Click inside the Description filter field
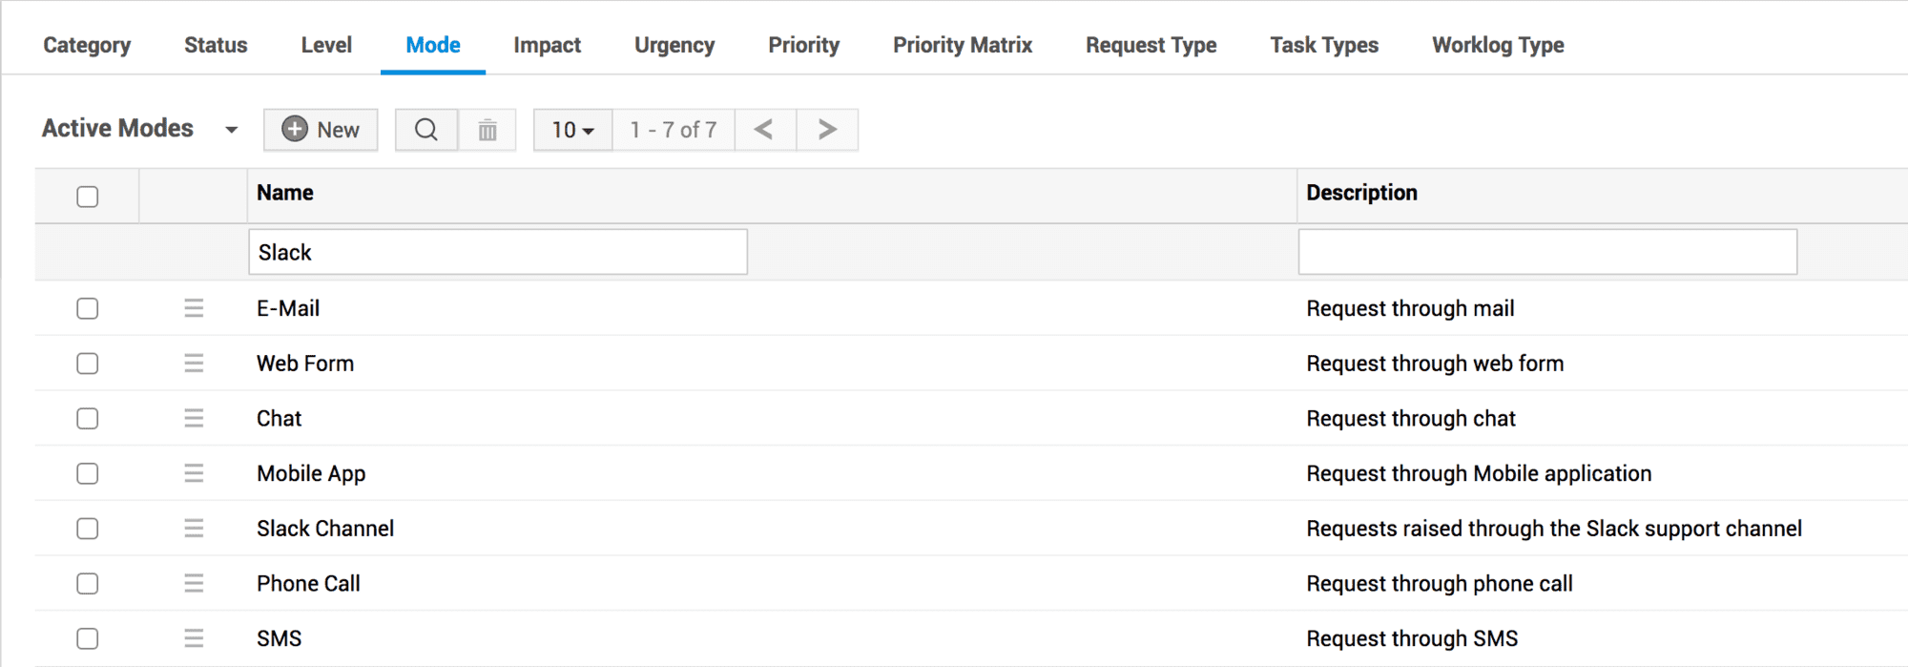The height and width of the screenshot is (667, 1908). (x=1547, y=252)
